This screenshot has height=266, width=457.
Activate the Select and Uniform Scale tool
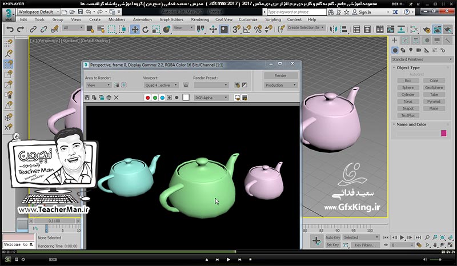[156, 29]
